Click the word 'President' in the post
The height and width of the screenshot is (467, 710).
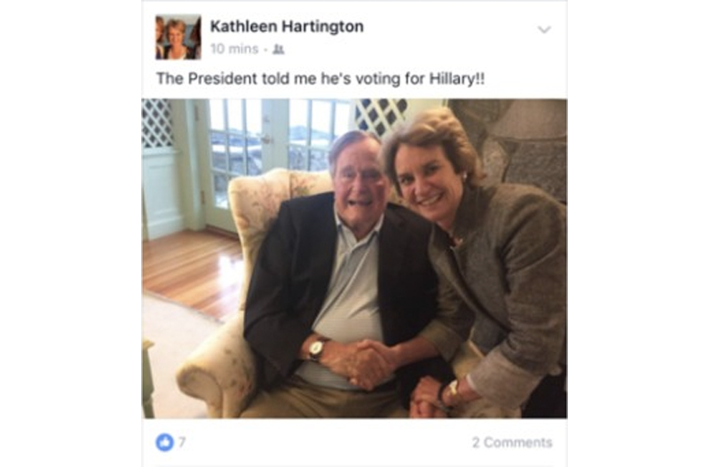(223, 79)
